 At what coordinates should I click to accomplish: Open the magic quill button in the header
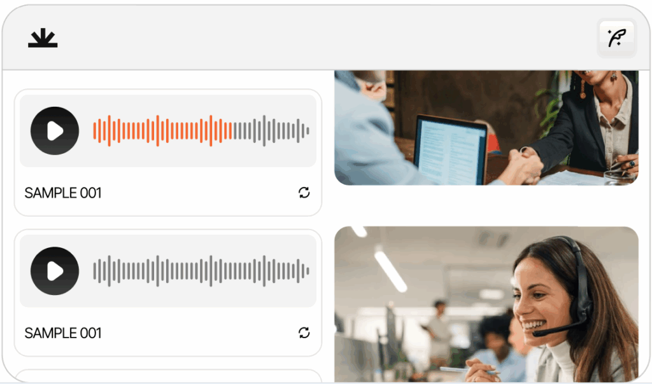coord(616,38)
